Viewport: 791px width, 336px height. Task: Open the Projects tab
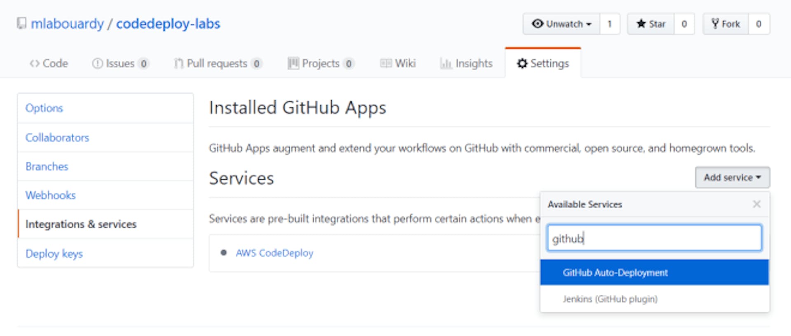(x=321, y=63)
